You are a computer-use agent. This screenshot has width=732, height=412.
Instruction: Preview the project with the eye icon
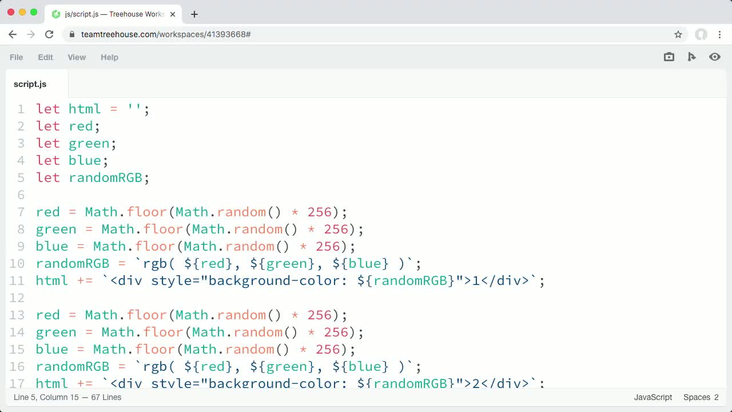pyautogui.click(x=715, y=57)
